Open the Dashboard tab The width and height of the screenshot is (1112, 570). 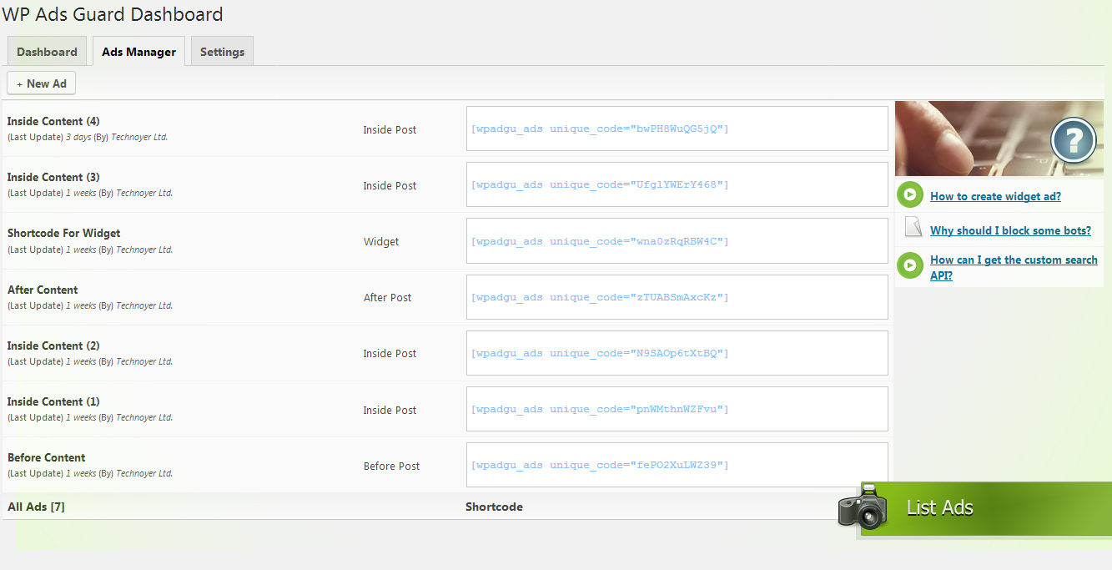pos(47,52)
